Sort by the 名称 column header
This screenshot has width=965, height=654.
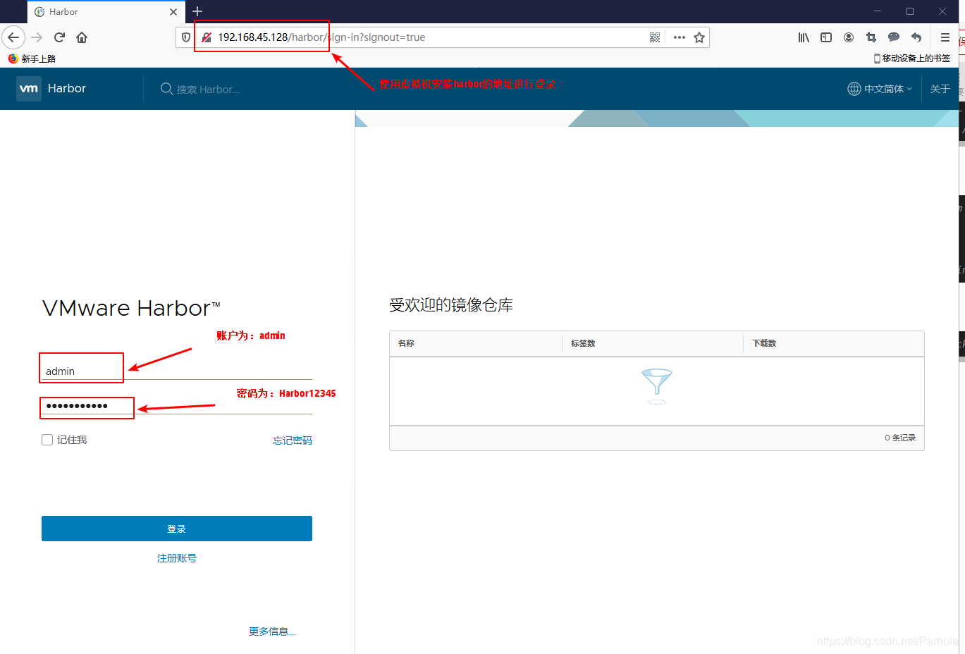pos(406,343)
